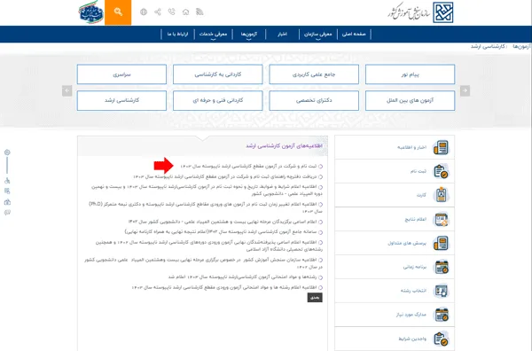Click the carousel right arrow
The width and height of the screenshot is (532, 351).
point(465,90)
